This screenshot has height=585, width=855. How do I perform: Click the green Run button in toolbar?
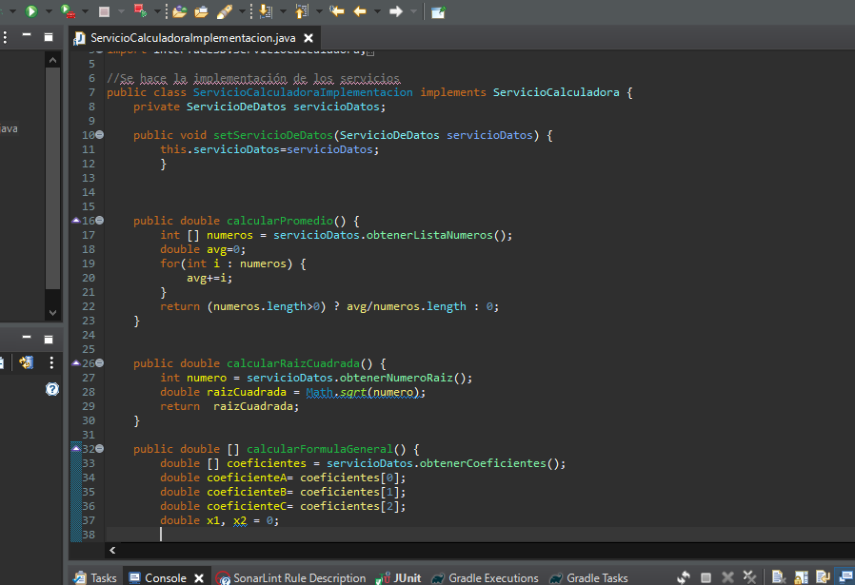point(30,11)
